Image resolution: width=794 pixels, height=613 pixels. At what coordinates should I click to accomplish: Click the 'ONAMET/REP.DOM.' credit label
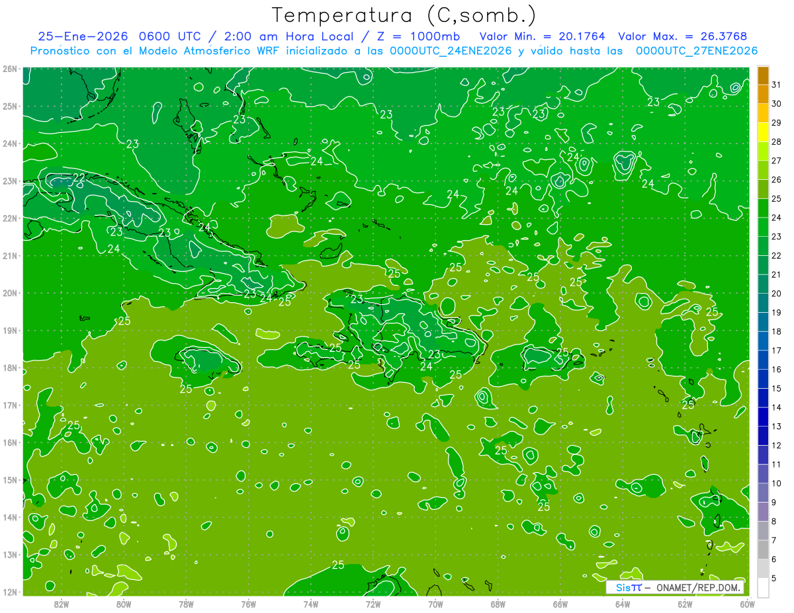(699, 587)
